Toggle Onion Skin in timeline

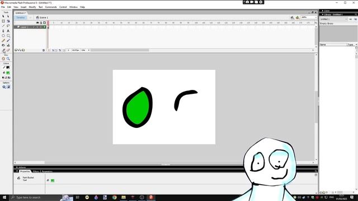(53, 50)
